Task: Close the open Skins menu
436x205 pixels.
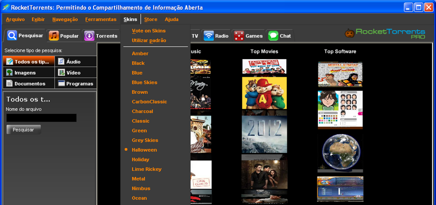Action: 130,20
